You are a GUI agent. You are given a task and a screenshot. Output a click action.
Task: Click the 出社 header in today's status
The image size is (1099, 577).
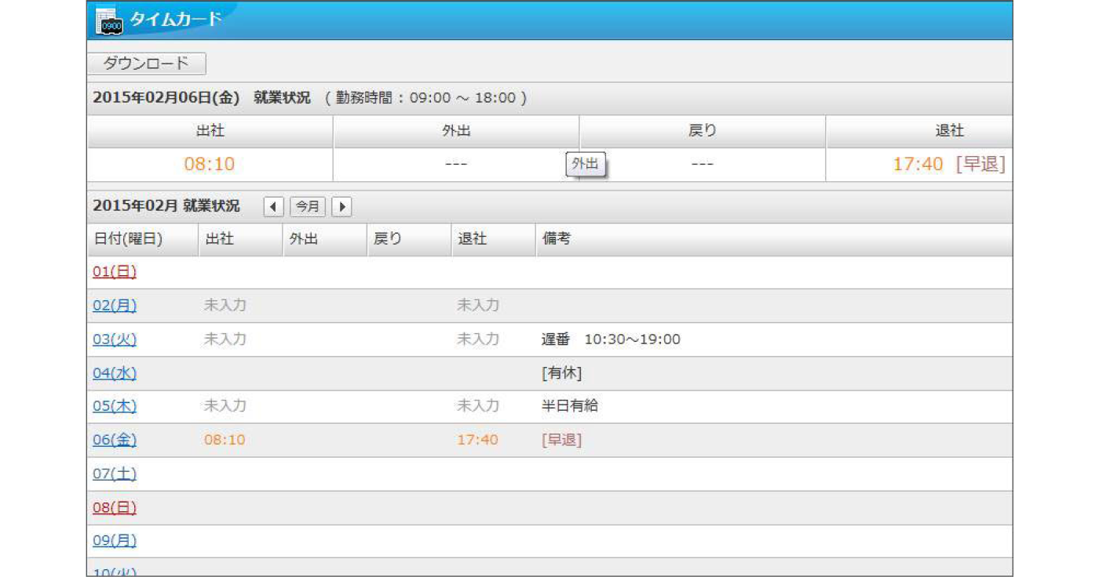click(210, 132)
